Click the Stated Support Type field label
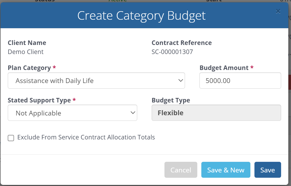Screen dimensions: 291x186 (x=39, y=100)
